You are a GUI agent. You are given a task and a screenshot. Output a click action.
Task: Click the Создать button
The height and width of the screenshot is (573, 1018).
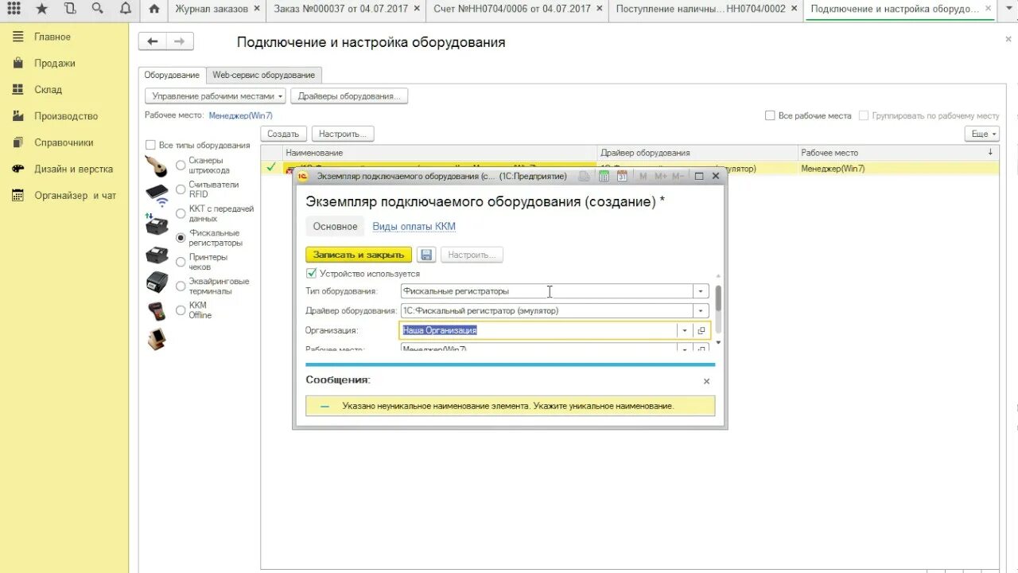coord(283,134)
